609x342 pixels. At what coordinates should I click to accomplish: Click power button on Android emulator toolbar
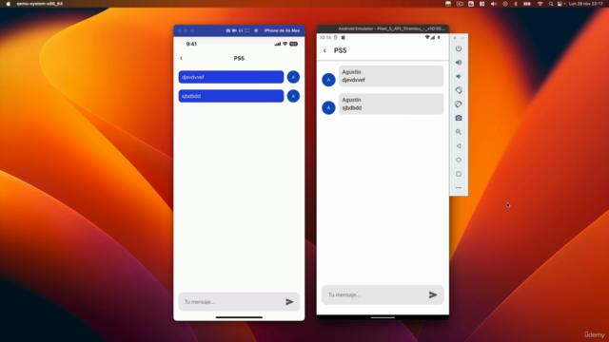459,48
